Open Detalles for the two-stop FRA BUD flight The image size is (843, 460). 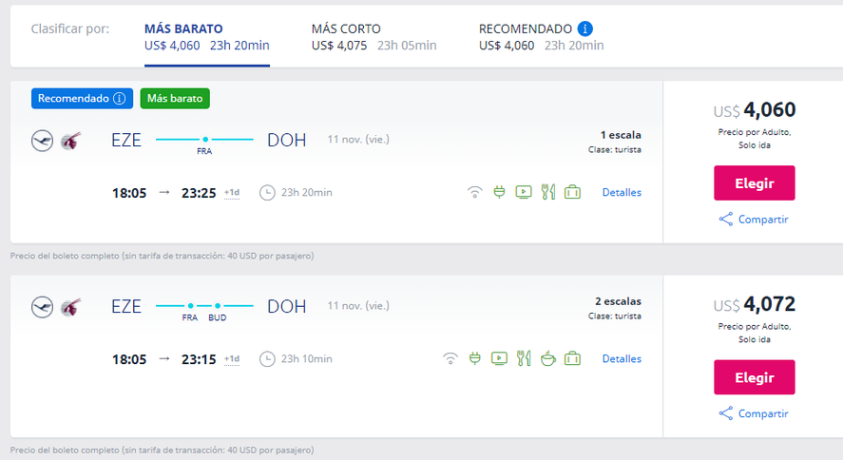[x=622, y=358]
